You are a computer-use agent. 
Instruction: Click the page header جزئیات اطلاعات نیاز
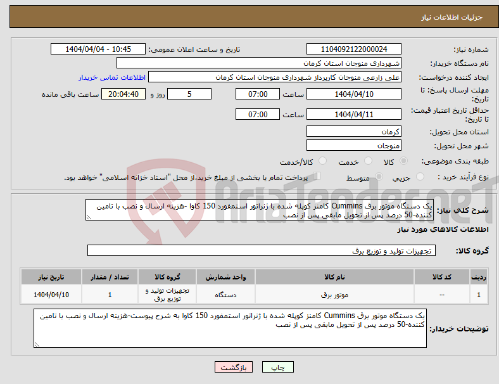click(x=452, y=17)
